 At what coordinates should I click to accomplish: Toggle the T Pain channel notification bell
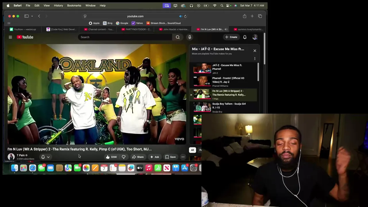pyautogui.click(x=43, y=157)
